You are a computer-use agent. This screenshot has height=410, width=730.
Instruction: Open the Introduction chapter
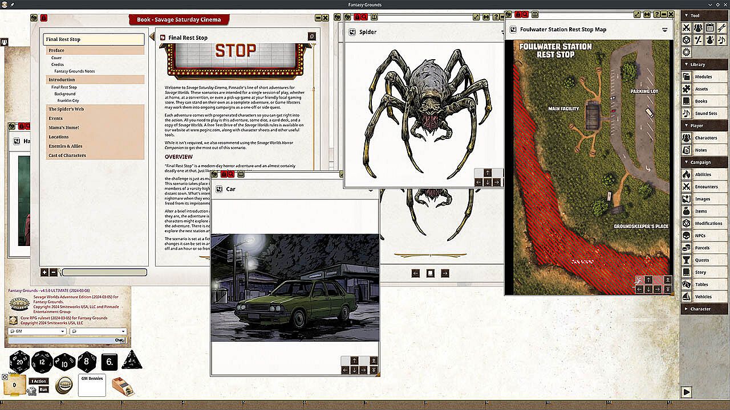click(x=95, y=80)
